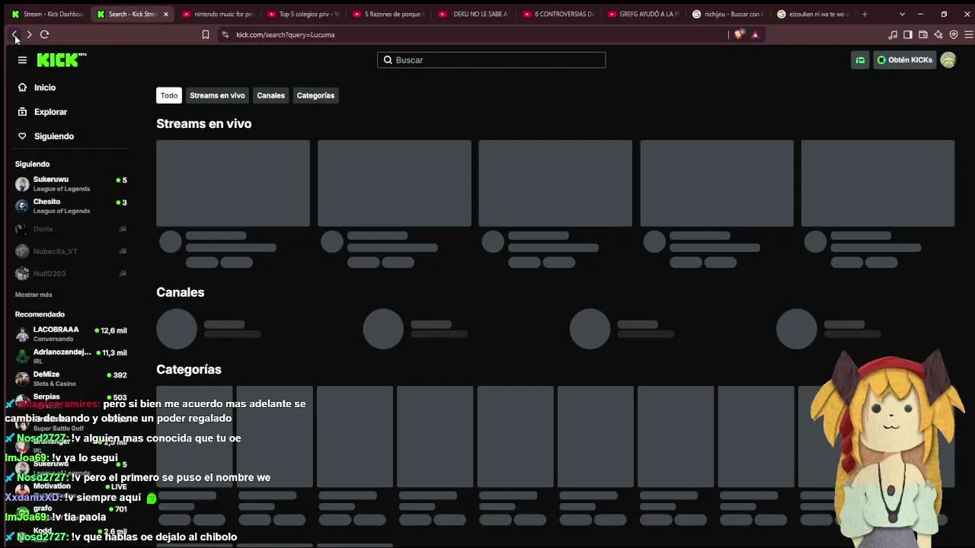The width and height of the screenshot is (975, 548).
Task: Switch to the Stream - Kick Dashboard tab
Action: [x=46, y=14]
